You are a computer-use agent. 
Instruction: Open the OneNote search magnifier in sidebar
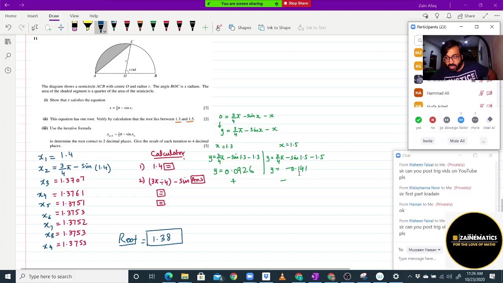point(8,56)
